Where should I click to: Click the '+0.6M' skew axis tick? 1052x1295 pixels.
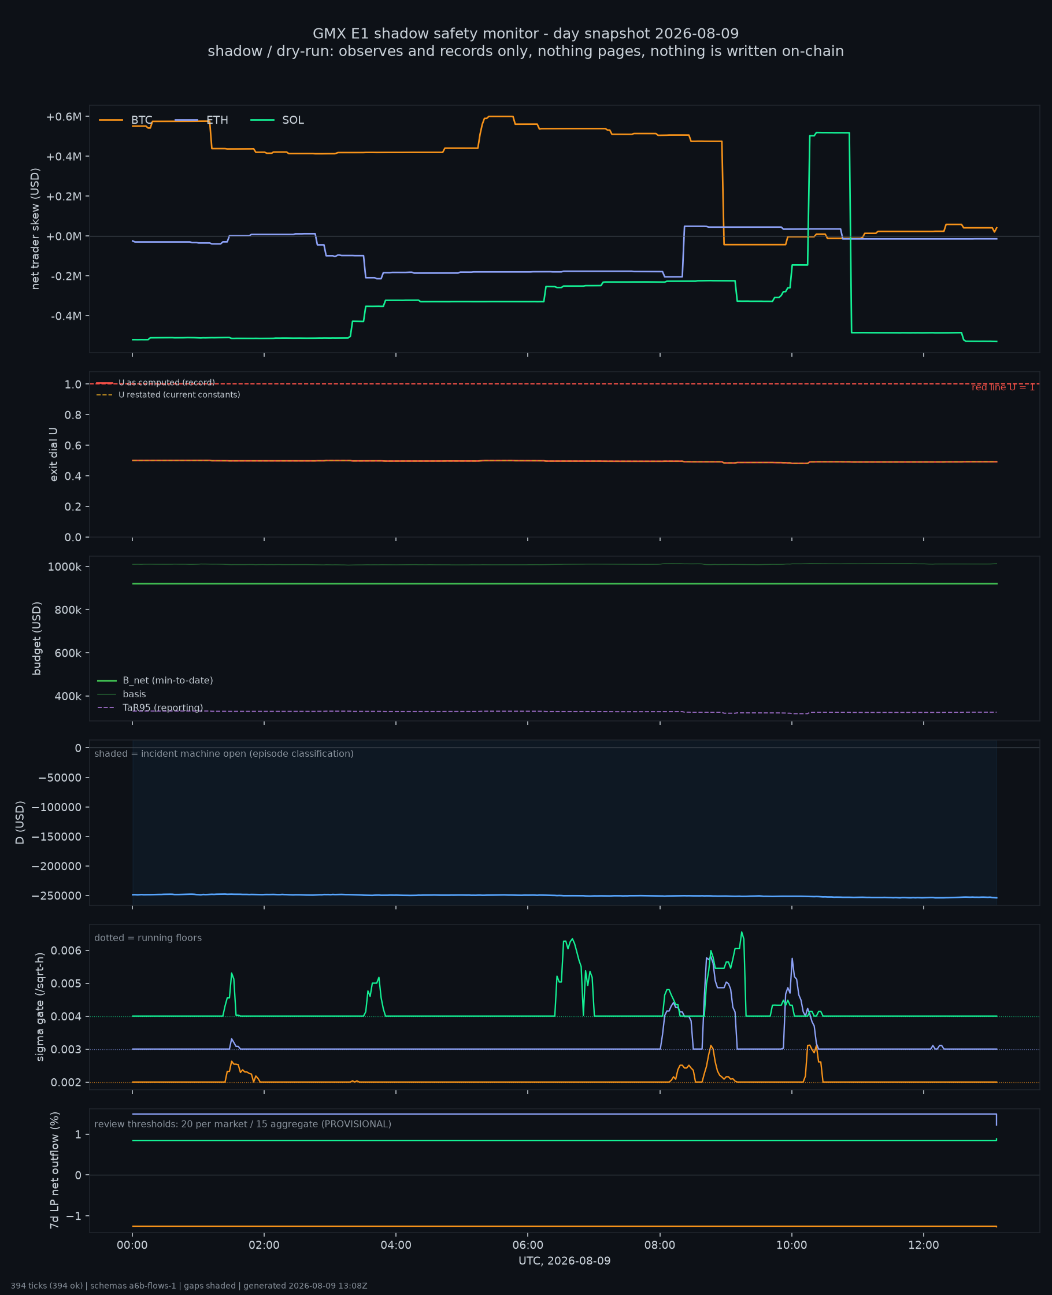click(64, 116)
